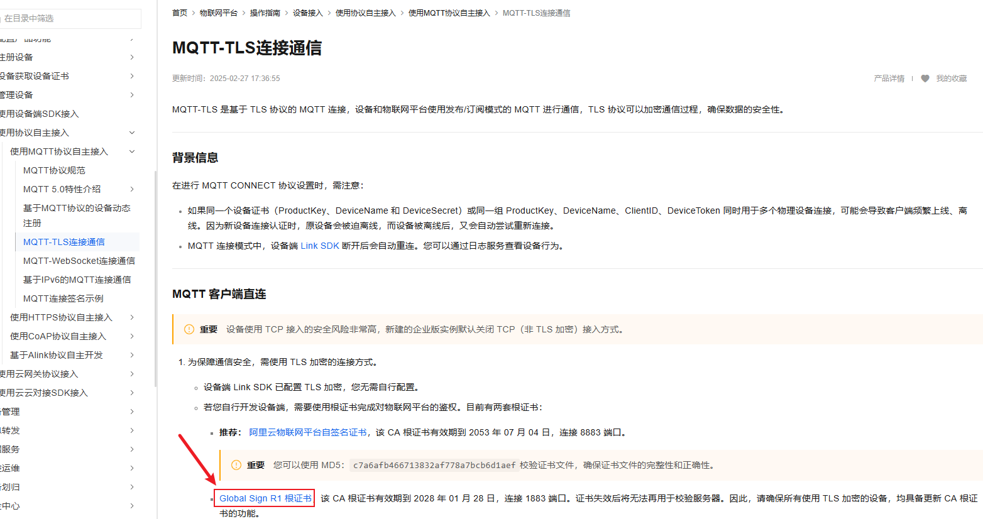Collapse the 使用MQTT协议自主接入 chevron
983x519 pixels.
point(132,151)
